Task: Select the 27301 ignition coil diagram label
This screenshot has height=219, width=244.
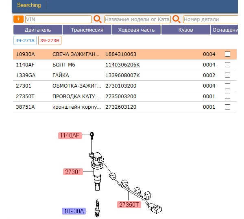Action: click(x=73, y=172)
